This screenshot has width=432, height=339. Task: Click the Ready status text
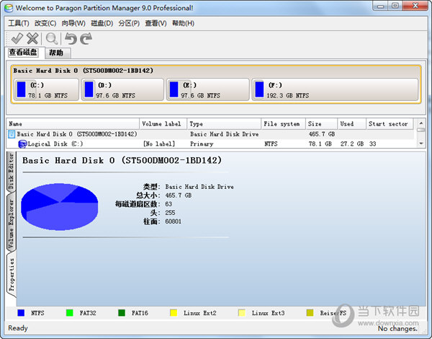[x=18, y=328]
